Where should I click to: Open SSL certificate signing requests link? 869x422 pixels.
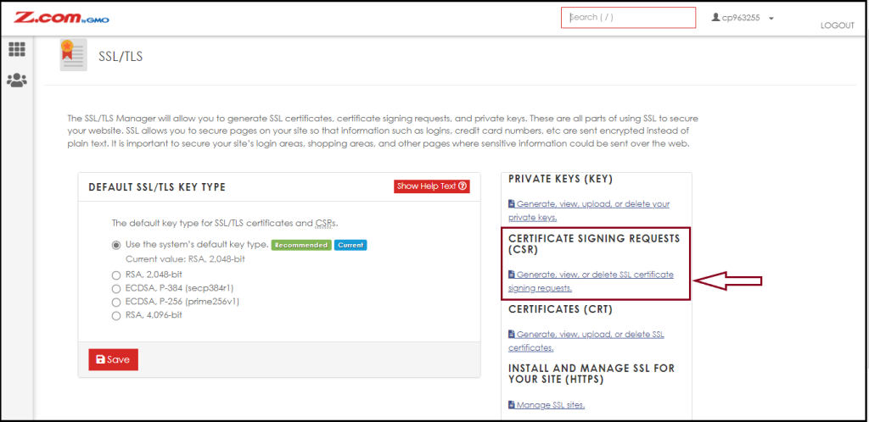click(591, 281)
